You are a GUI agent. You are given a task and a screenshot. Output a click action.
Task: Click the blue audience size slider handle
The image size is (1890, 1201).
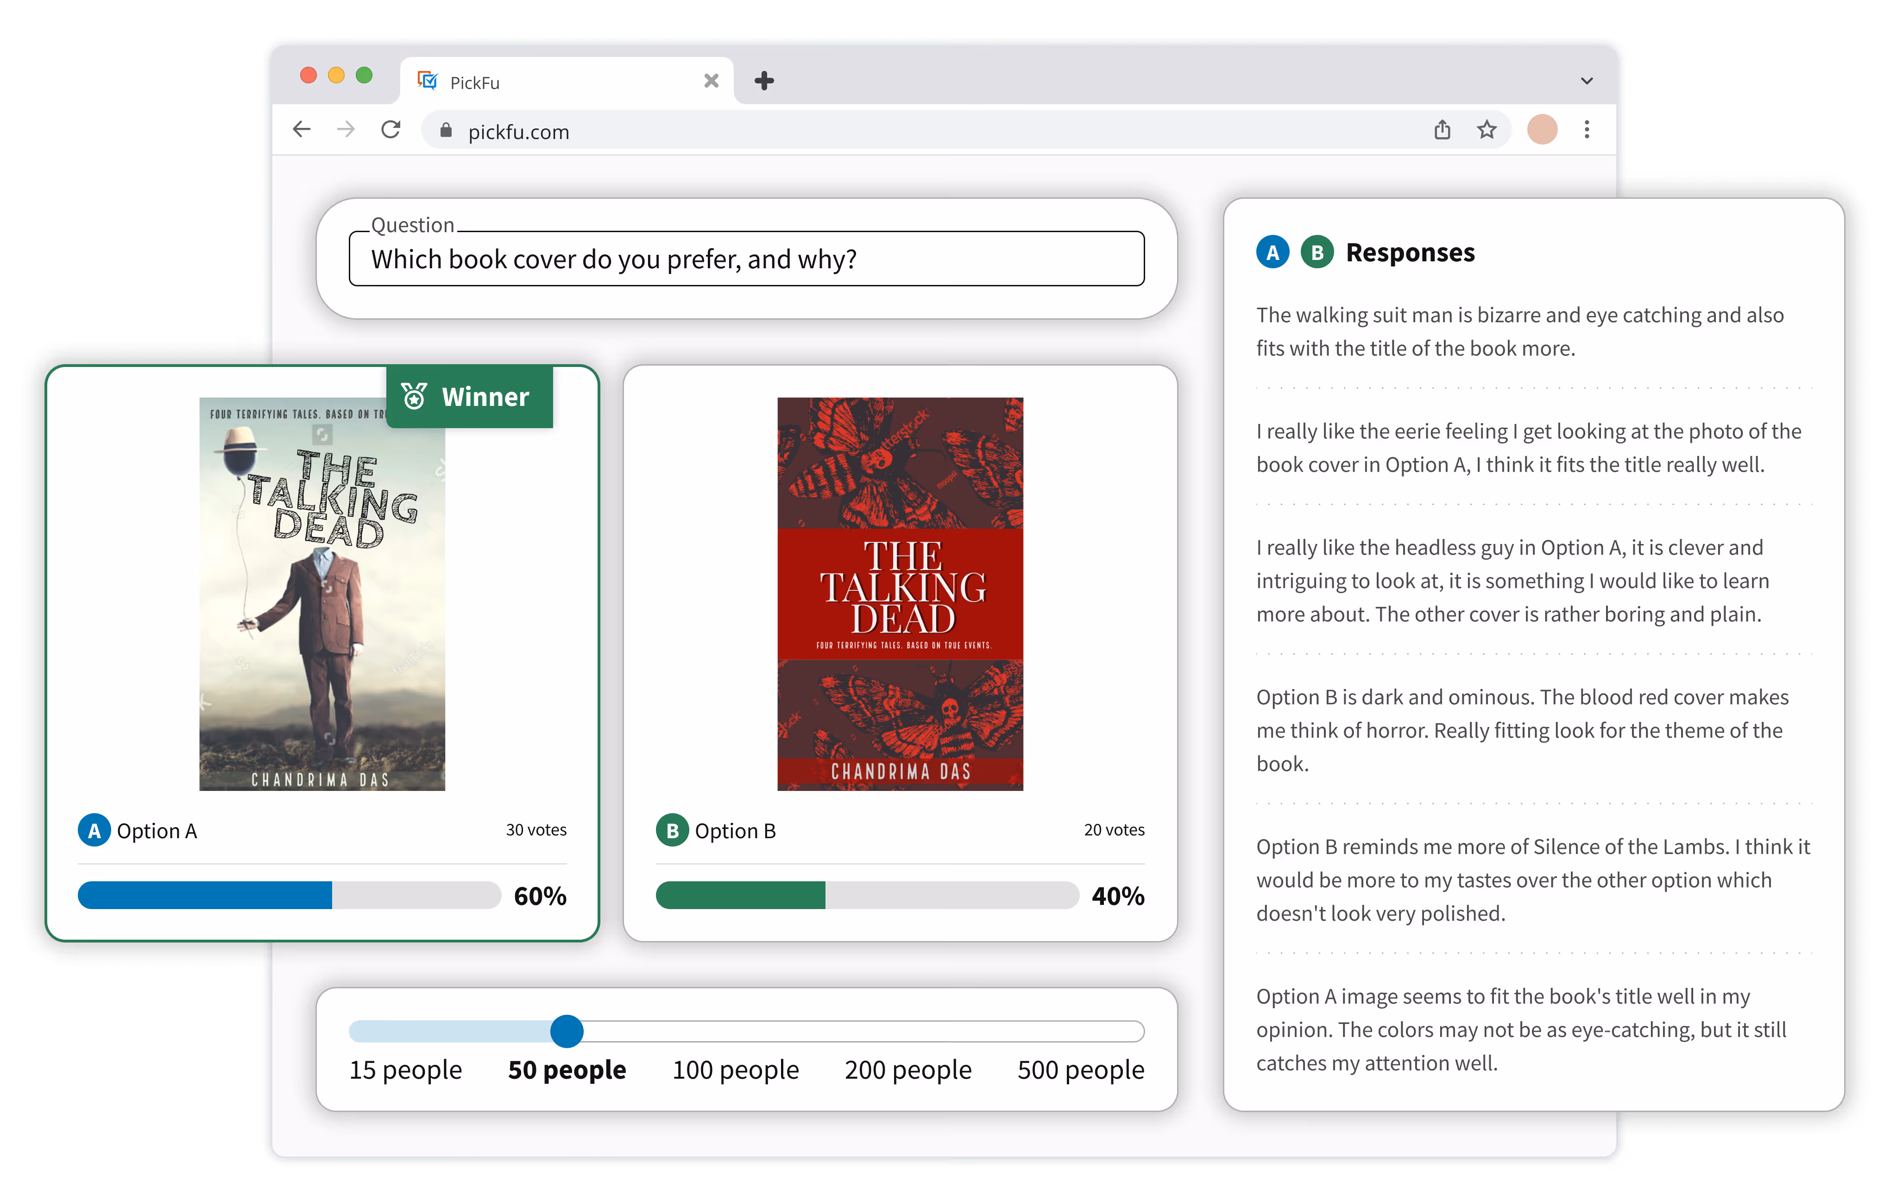click(567, 1030)
